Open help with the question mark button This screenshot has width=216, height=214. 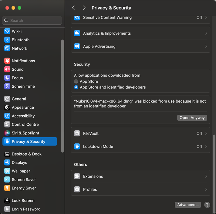[x=207, y=205]
